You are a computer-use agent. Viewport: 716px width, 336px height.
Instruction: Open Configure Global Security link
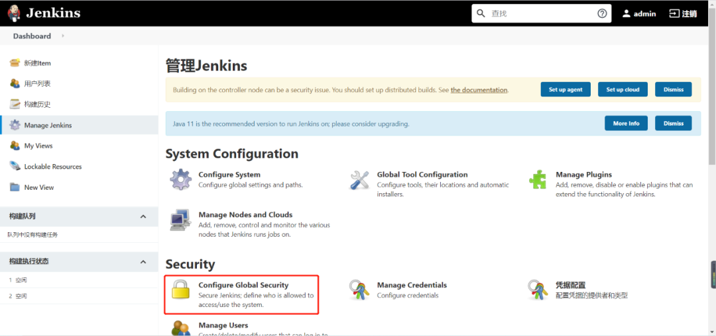tap(243, 285)
